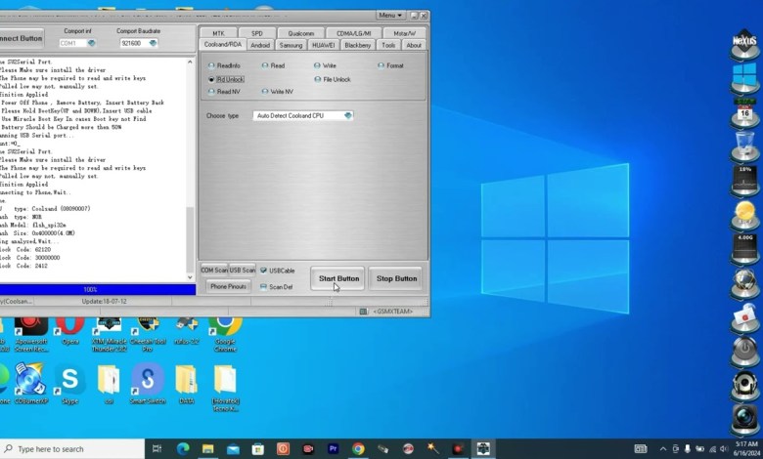Image resolution: width=763 pixels, height=459 pixels.
Task: Toggle the Scan Def checkbox
Action: coord(277,287)
